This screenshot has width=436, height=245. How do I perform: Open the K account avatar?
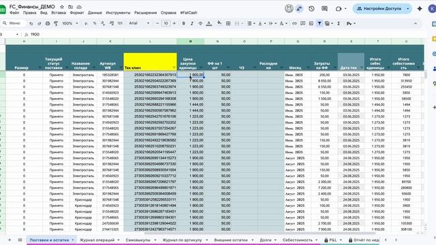(433, 9)
